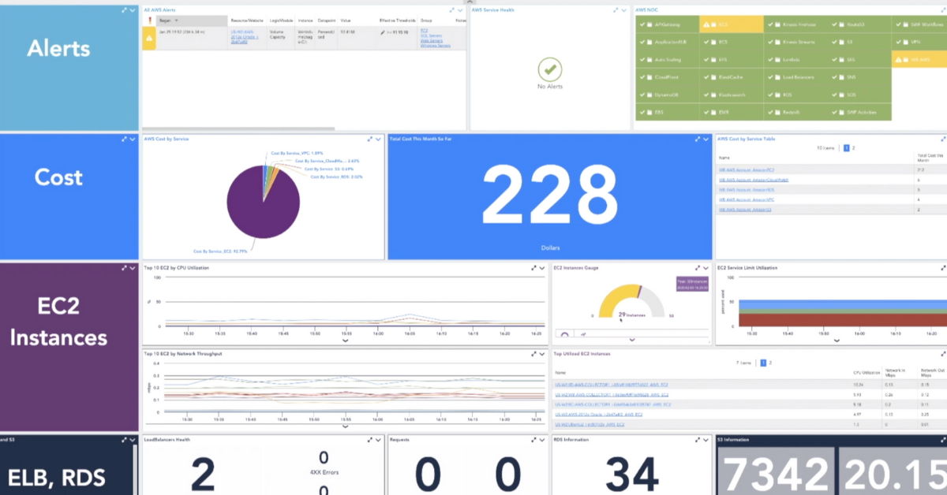Screen dimensions: 947x495
Task: Open the Route53 tile in AWS NOC
Action: [859, 24]
